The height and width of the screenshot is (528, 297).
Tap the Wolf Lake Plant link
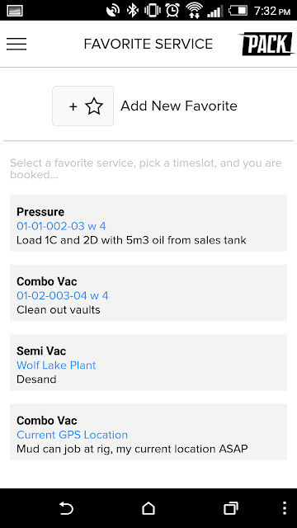[x=56, y=365]
